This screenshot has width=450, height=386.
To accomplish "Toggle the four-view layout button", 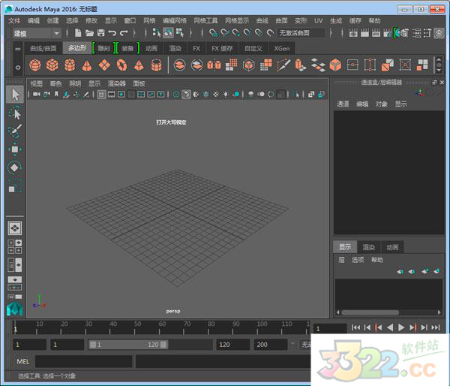I will click(15, 246).
